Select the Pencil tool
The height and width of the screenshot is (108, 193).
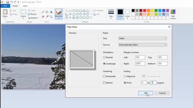point(43,12)
